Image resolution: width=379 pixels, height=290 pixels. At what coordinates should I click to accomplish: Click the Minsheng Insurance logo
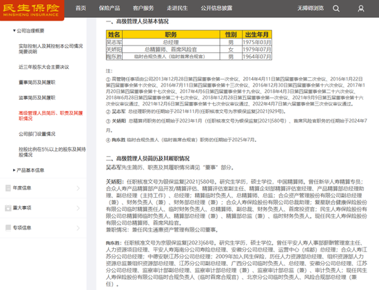click(x=31, y=10)
